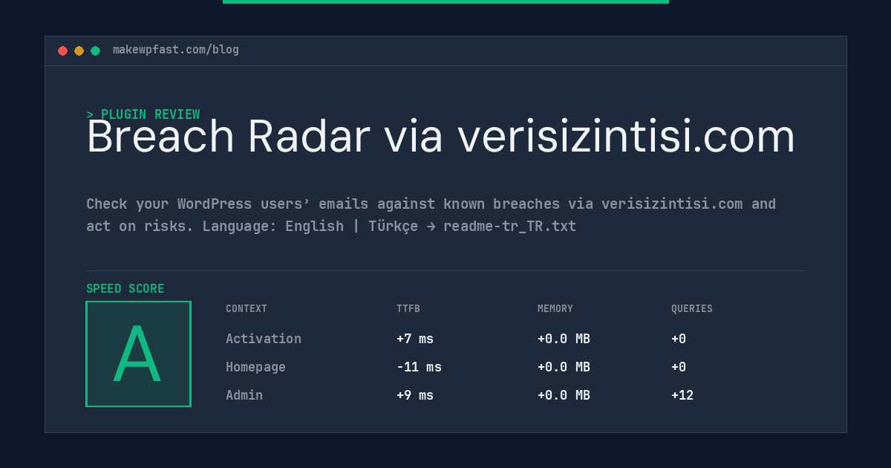This screenshot has height=468, width=891.
Task: Select the Homepage row label
Action: coord(255,367)
